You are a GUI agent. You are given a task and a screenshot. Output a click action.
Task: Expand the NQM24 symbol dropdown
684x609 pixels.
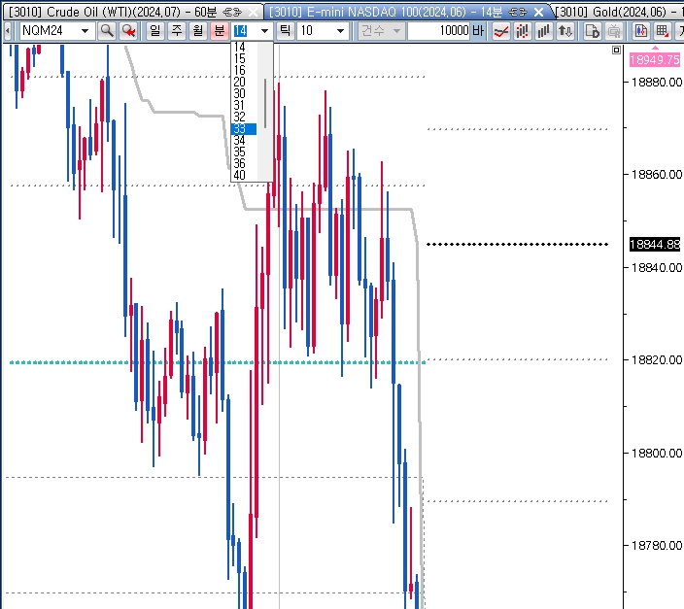pyautogui.click(x=85, y=31)
